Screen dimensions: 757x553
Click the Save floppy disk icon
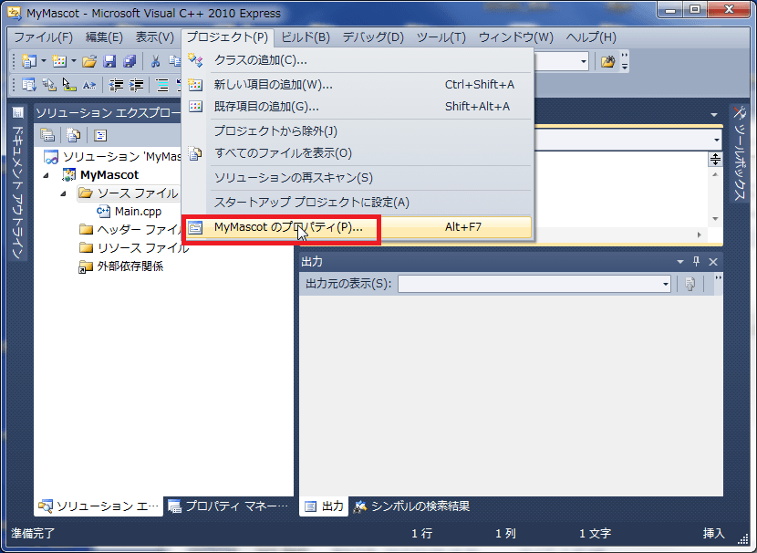tap(109, 61)
